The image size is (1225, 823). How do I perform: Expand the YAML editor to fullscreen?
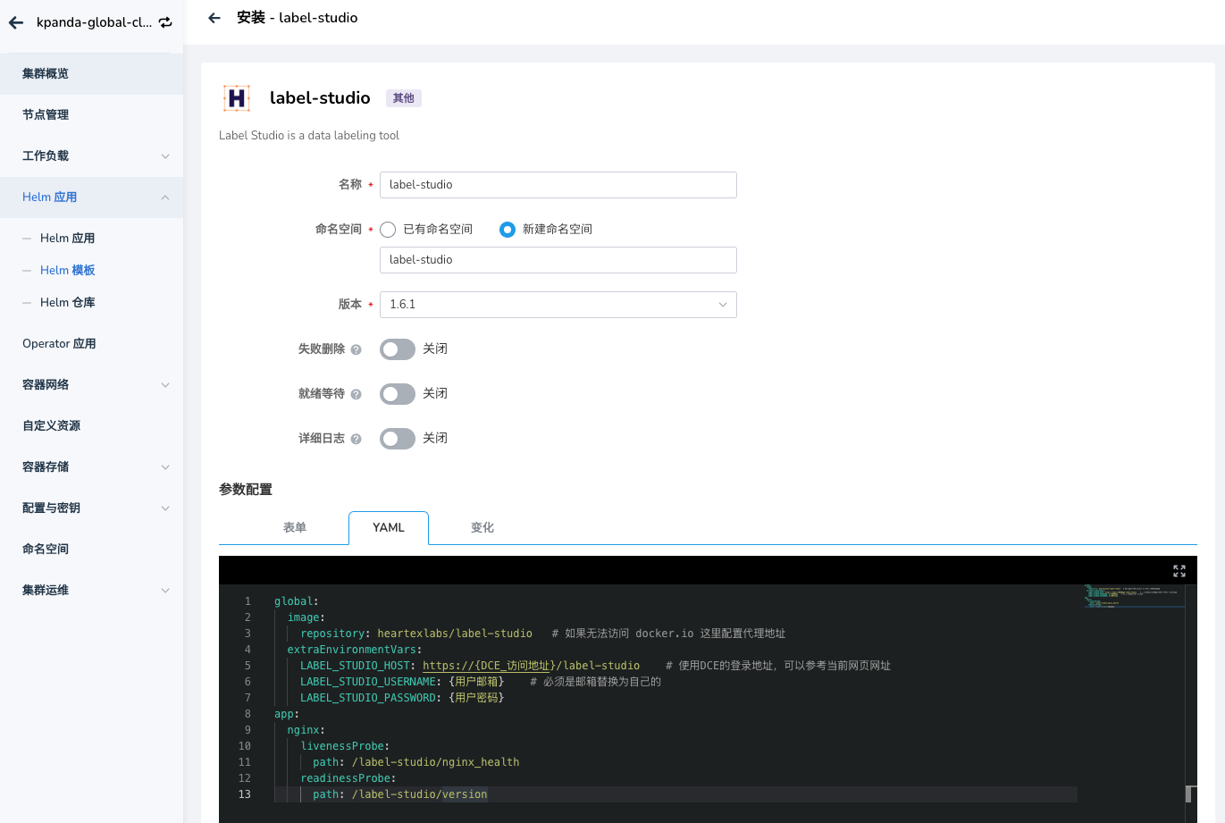tap(1179, 570)
